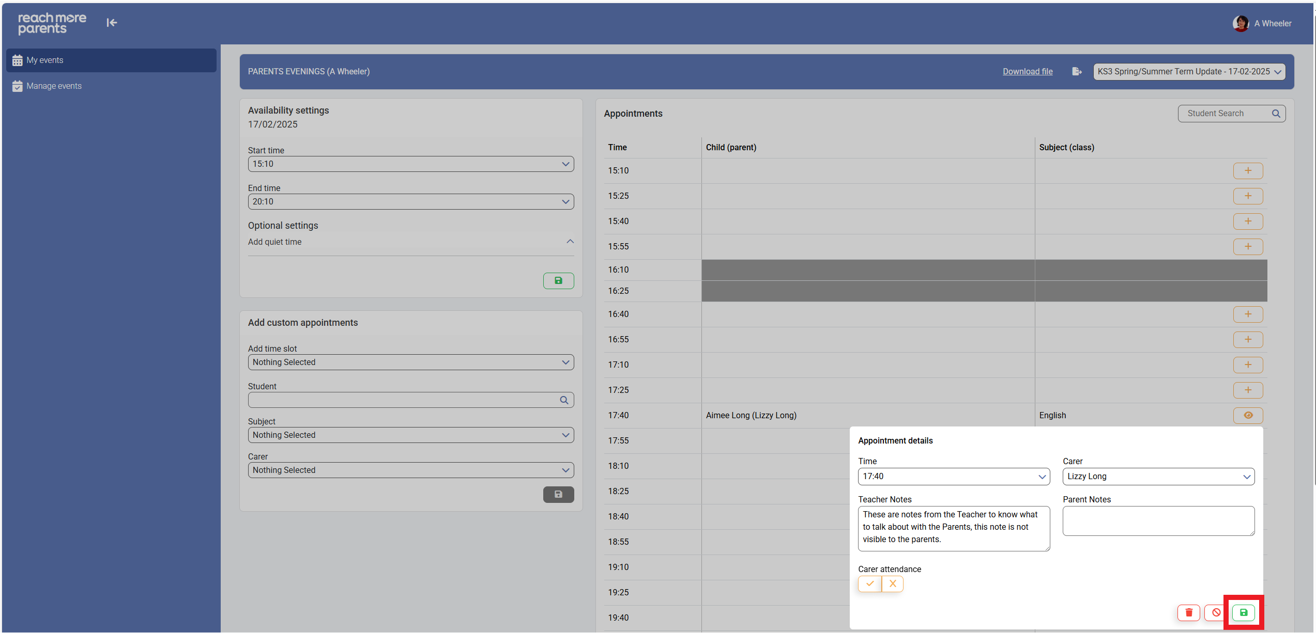Save availability settings with green save icon
This screenshot has height=633, width=1316.
(x=558, y=281)
